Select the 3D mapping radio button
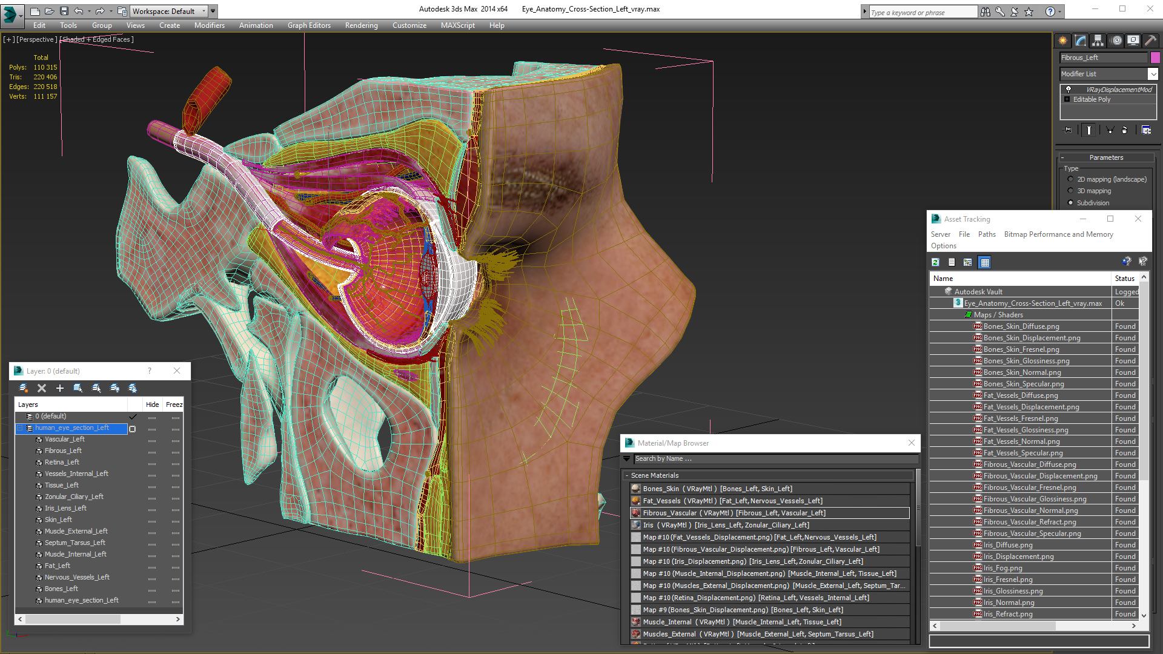Viewport: 1163px width, 654px height. pos(1071,191)
